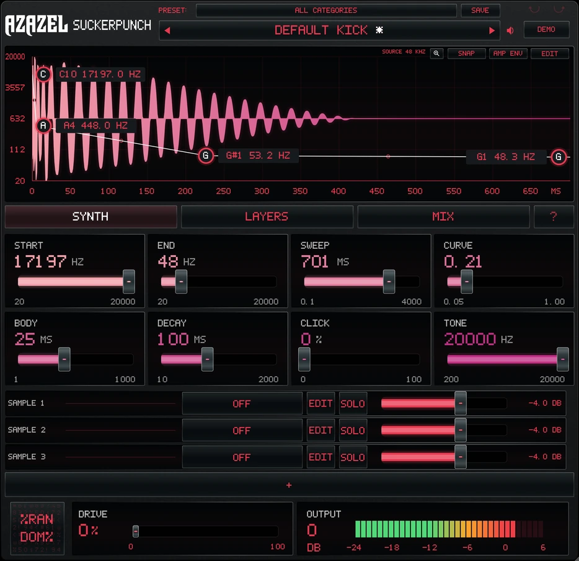Click the magnifier zoom icon
Screen dimensions: 579x561
tap(436, 53)
